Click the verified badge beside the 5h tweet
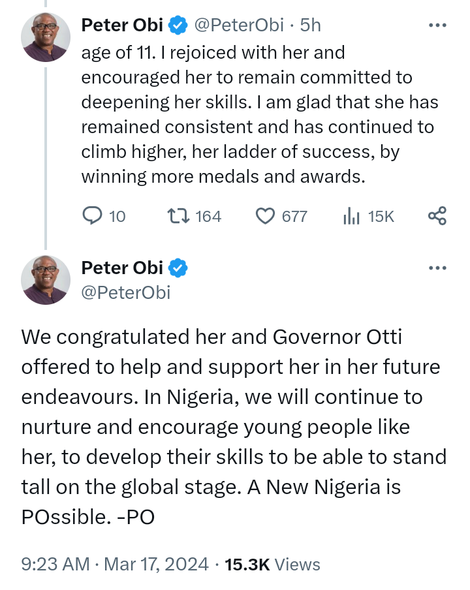 pos(178,25)
